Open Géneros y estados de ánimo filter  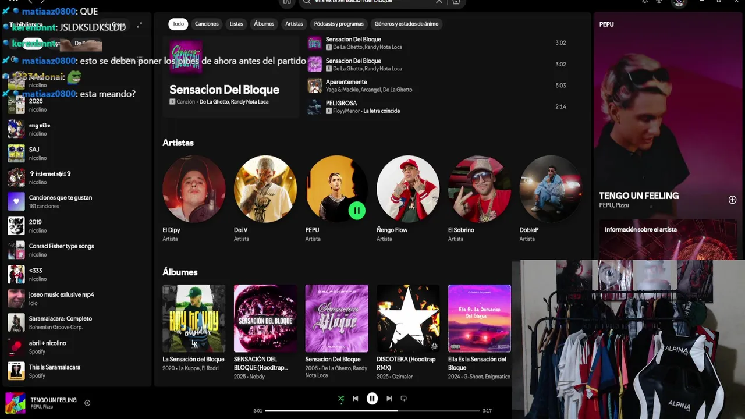point(406,24)
